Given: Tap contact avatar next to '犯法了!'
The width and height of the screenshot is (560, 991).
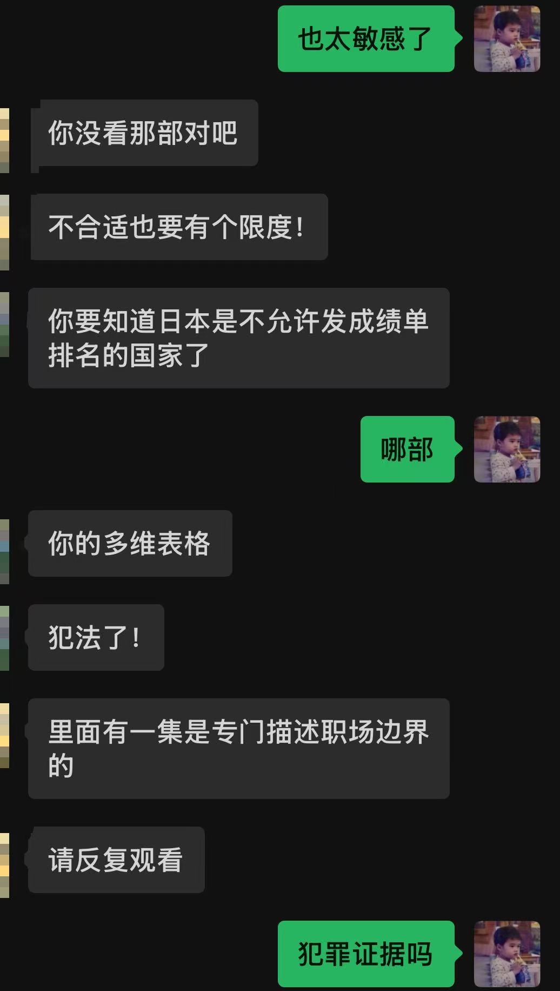Looking at the screenshot, I should (x=4, y=638).
